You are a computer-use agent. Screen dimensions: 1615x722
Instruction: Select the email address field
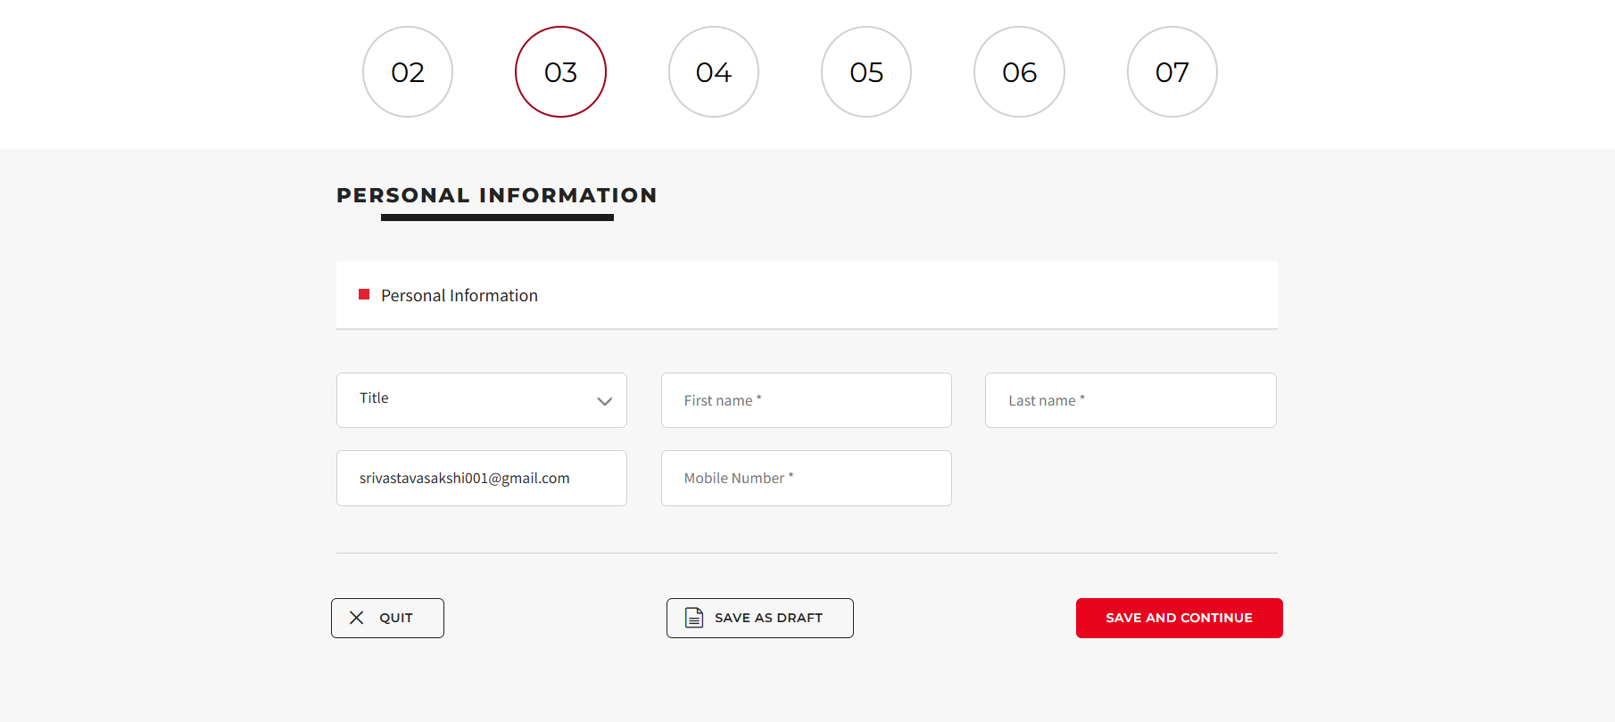482,478
